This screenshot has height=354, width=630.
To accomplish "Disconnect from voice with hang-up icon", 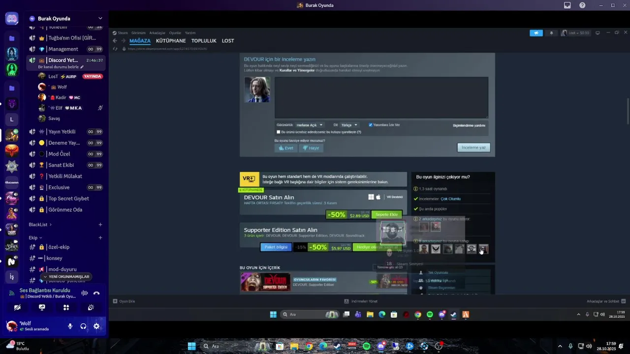I will (x=96, y=293).
